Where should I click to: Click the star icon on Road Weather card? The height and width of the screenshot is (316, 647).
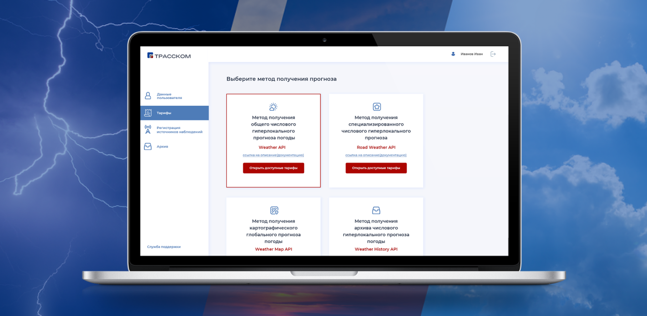click(x=376, y=107)
